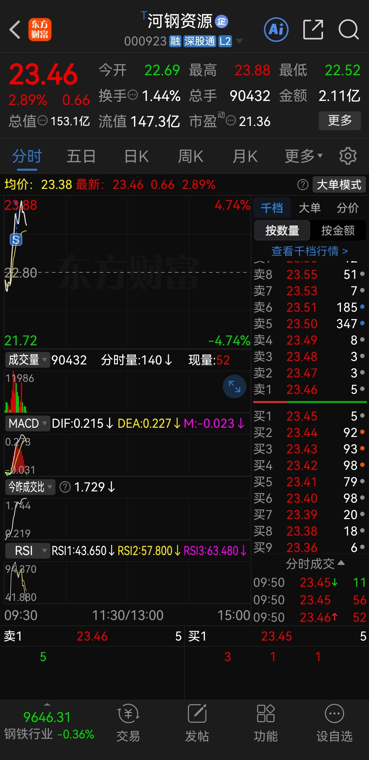
Task: Tap the info icon next to 换手
Action: 133,94
